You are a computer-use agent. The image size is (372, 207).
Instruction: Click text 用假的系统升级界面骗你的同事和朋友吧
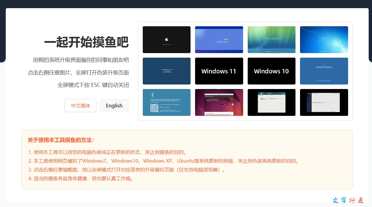tap(81, 60)
